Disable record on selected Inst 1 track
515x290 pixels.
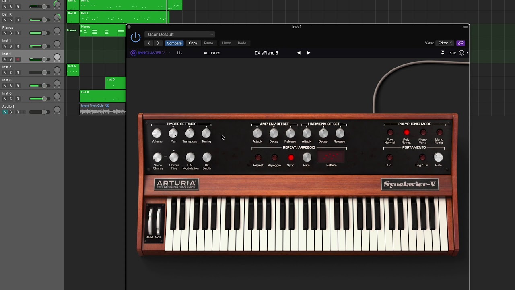tap(17, 59)
